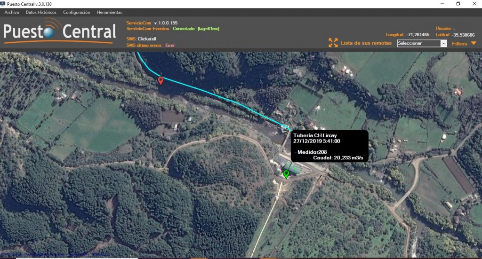Image resolution: width=482 pixels, height=259 pixels.
Task: Open the Archivo menu
Action: point(12,12)
